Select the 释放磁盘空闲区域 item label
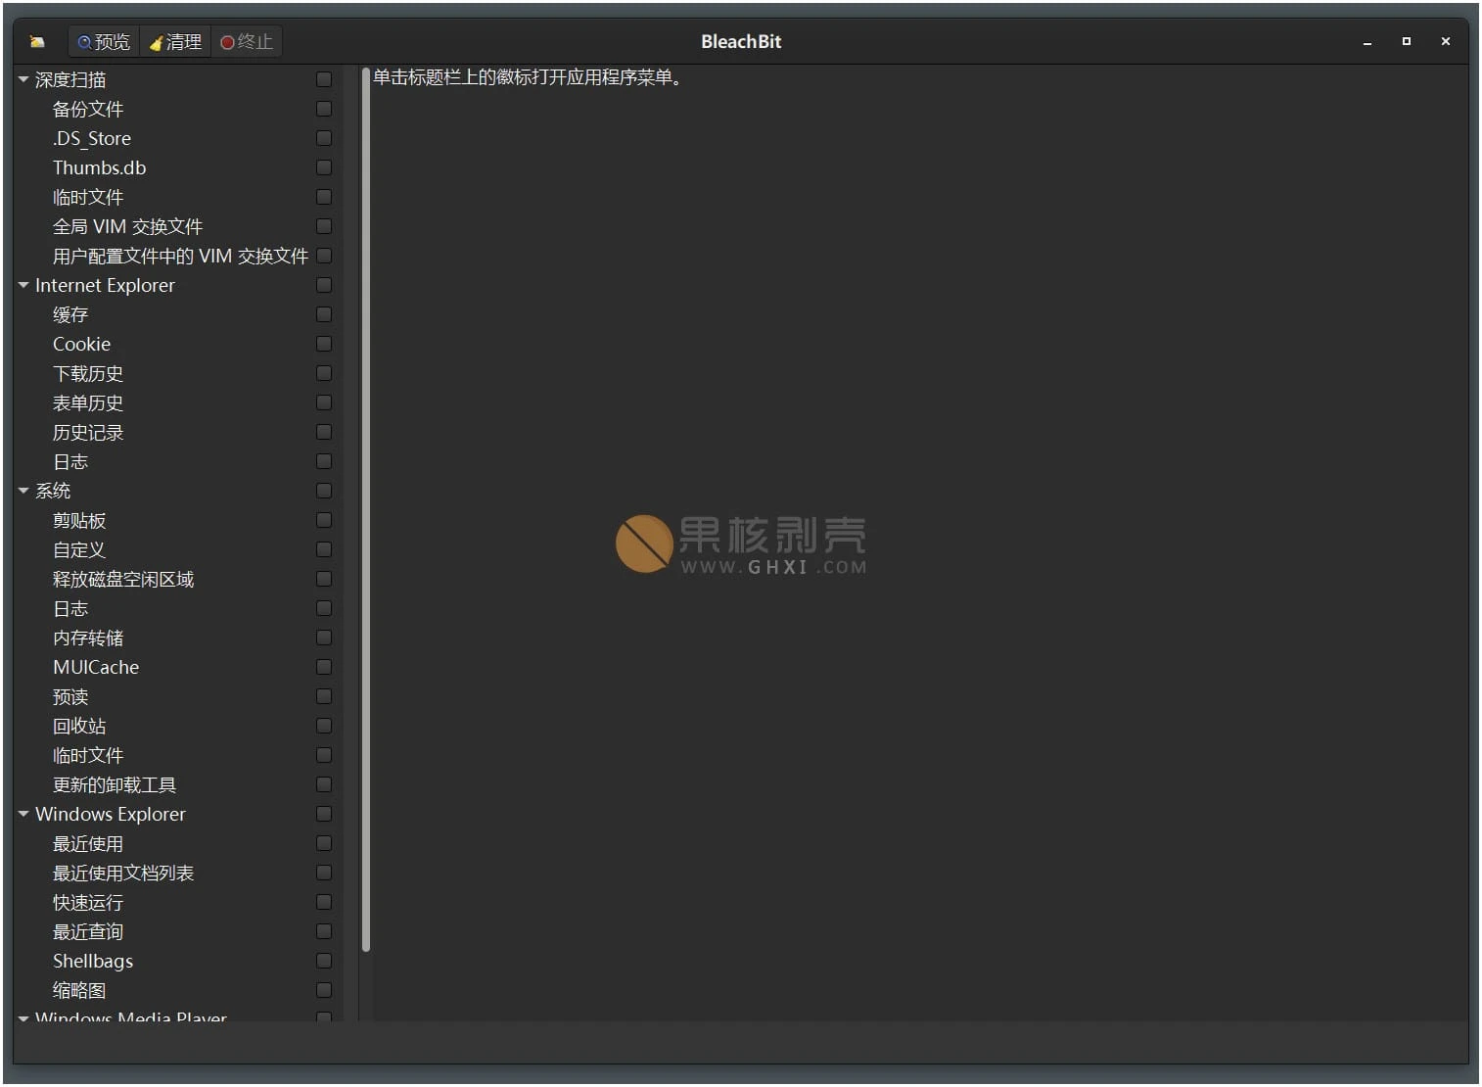This screenshot has height=1087, width=1482. 122,579
